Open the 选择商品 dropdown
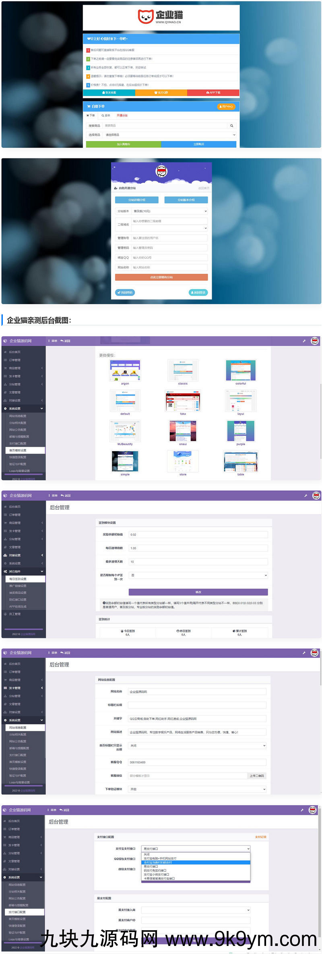This screenshot has height=954, width=322. [x=169, y=135]
